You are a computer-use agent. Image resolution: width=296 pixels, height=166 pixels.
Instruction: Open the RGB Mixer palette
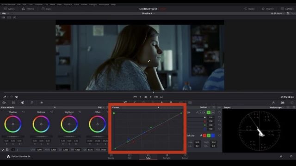[32, 102]
